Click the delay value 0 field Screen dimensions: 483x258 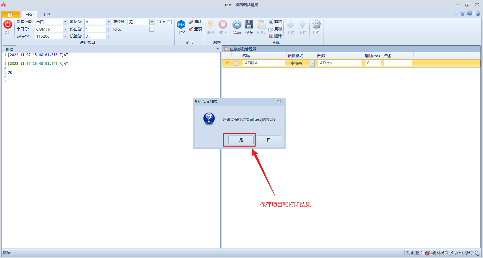[373, 63]
